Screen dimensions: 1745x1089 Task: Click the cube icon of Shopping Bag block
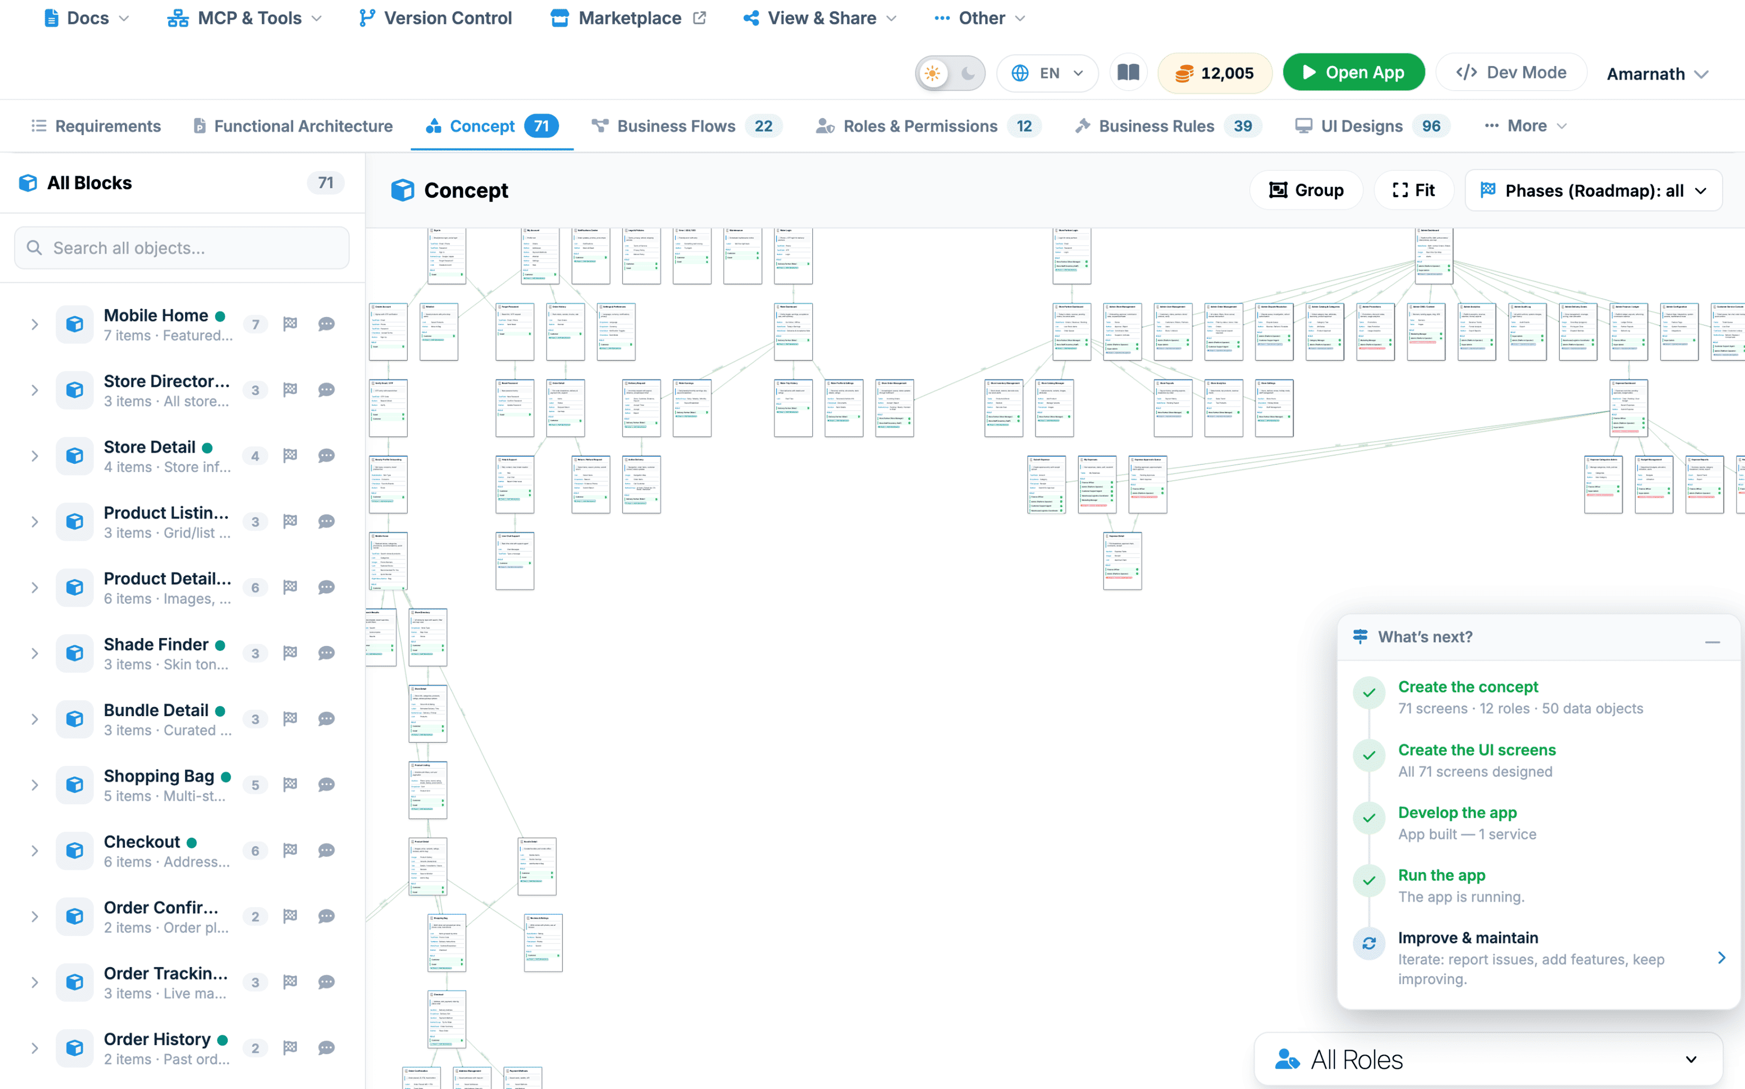75,784
